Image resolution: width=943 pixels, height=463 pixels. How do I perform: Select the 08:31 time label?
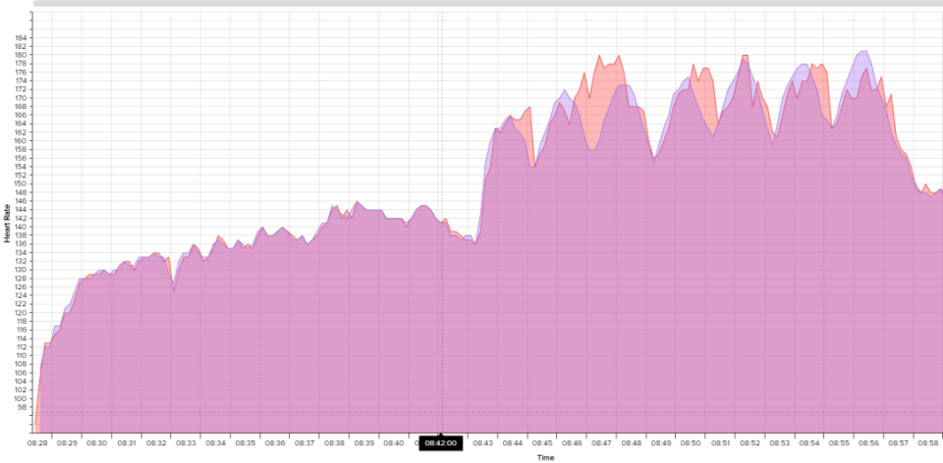pyautogui.click(x=127, y=442)
